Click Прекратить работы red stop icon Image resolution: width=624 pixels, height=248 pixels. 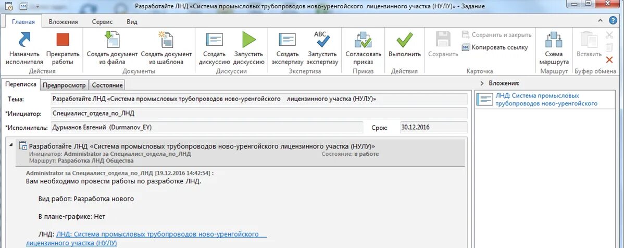(x=63, y=40)
